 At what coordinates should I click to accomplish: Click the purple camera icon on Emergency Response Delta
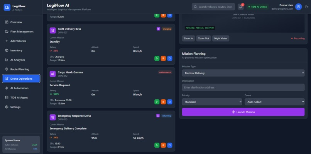tap(158, 116)
